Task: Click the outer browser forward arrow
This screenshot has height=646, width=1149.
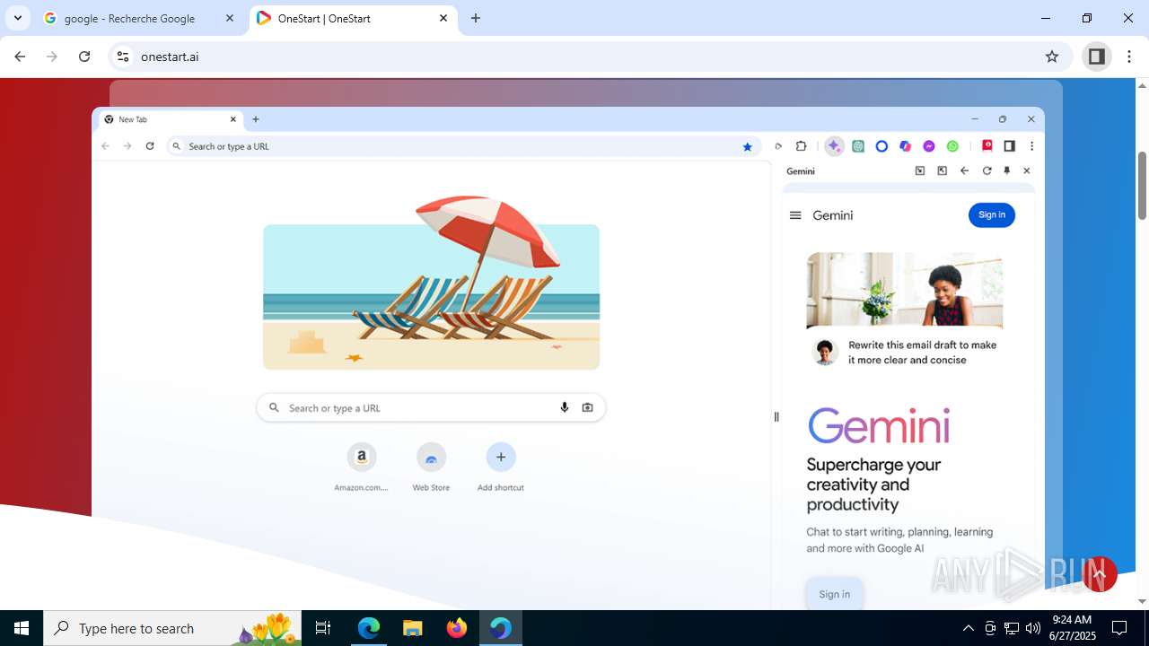Action: [52, 57]
